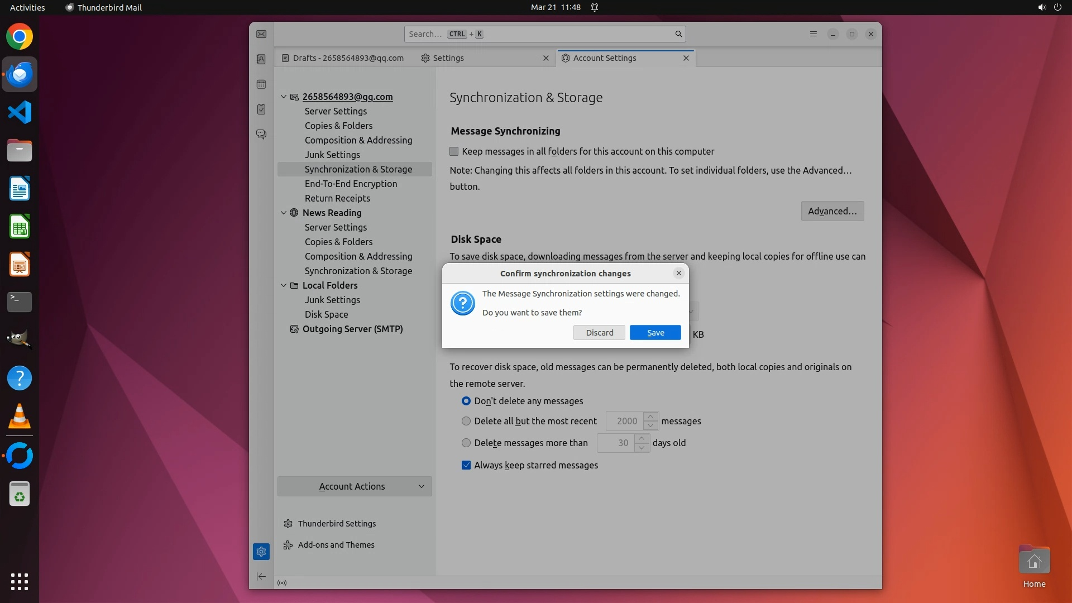Collapse the 2658564893@qq.com account tree
The width and height of the screenshot is (1072, 603).
click(284, 97)
